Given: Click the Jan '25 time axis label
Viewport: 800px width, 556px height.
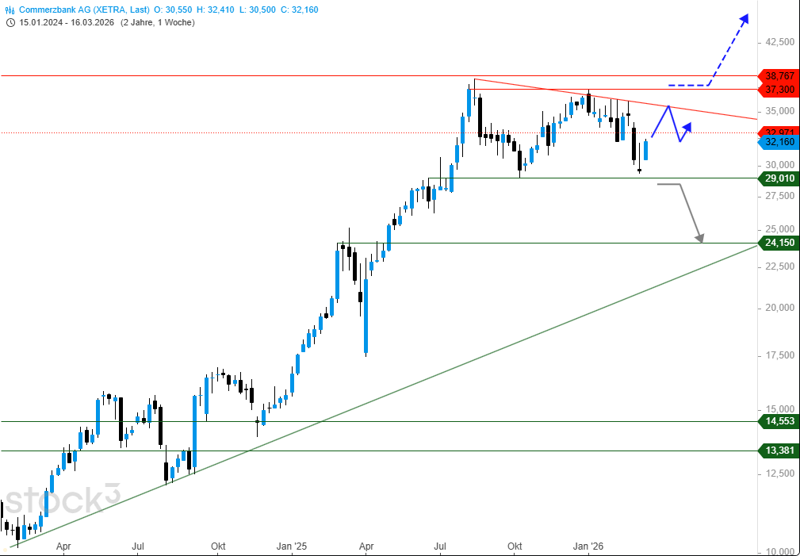Looking at the screenshot, I should pos(292,546).
